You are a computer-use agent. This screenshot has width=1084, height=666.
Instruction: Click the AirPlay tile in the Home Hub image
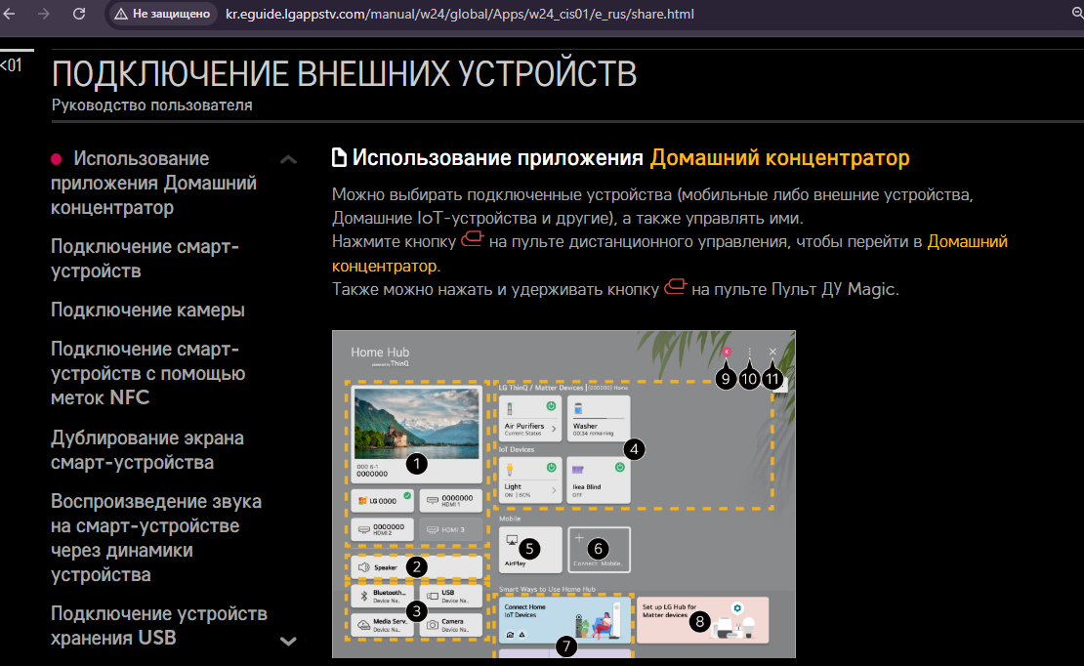click(x=530, y=550)
